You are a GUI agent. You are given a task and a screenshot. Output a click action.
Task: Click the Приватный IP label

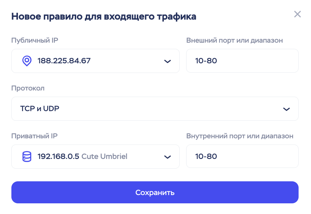click(x=34, y=136)
